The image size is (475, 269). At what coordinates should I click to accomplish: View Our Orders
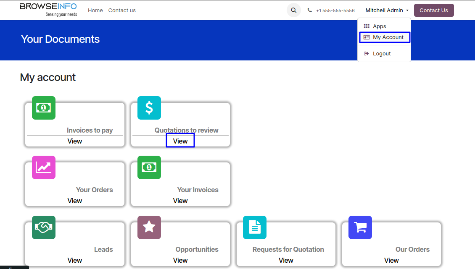391,260
